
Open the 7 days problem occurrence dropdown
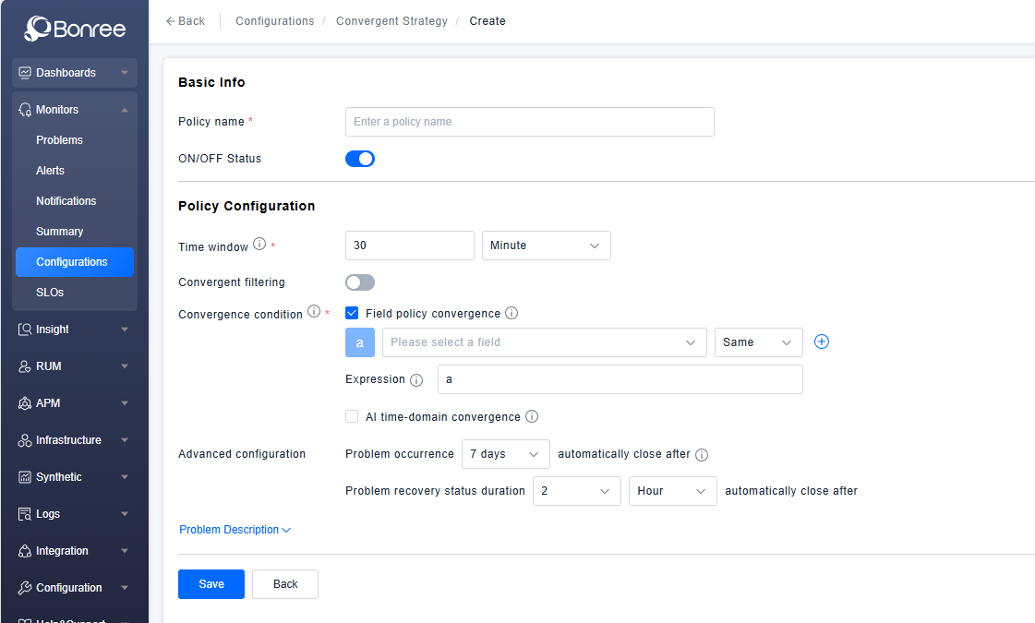[x=505, y=454]
